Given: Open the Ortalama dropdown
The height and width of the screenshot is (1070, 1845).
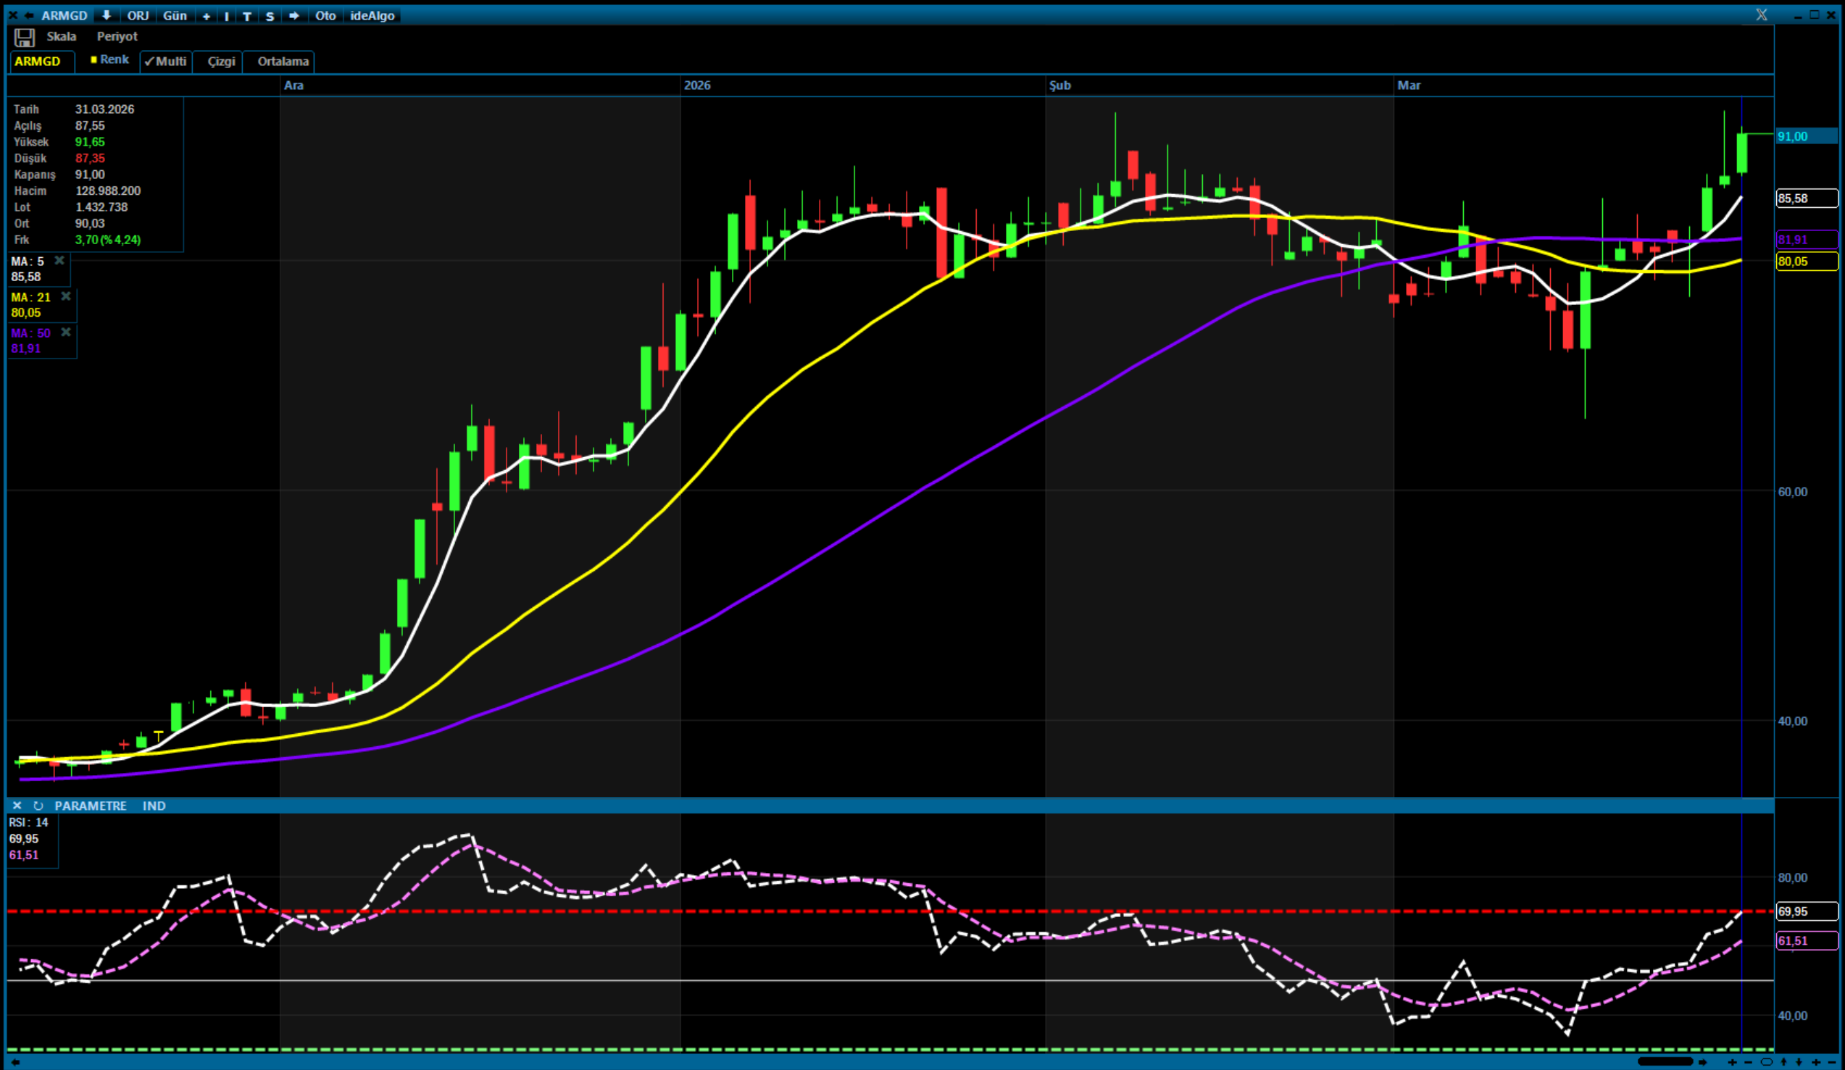Looking at the screenshot, I should pyautogui.click(x=283, y=62).
